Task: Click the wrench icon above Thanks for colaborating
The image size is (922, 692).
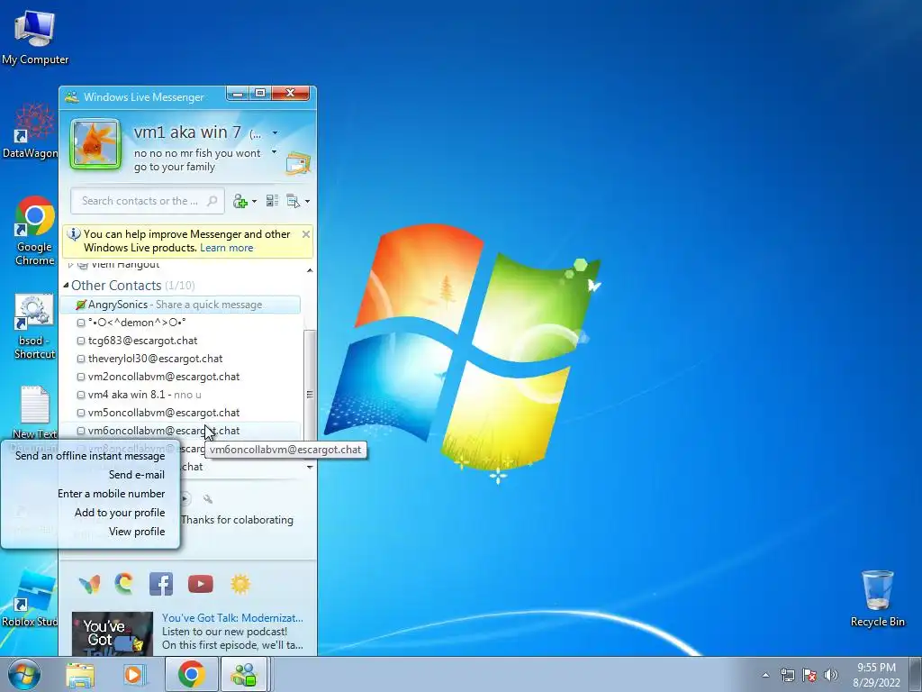Action: click(208, 499)
